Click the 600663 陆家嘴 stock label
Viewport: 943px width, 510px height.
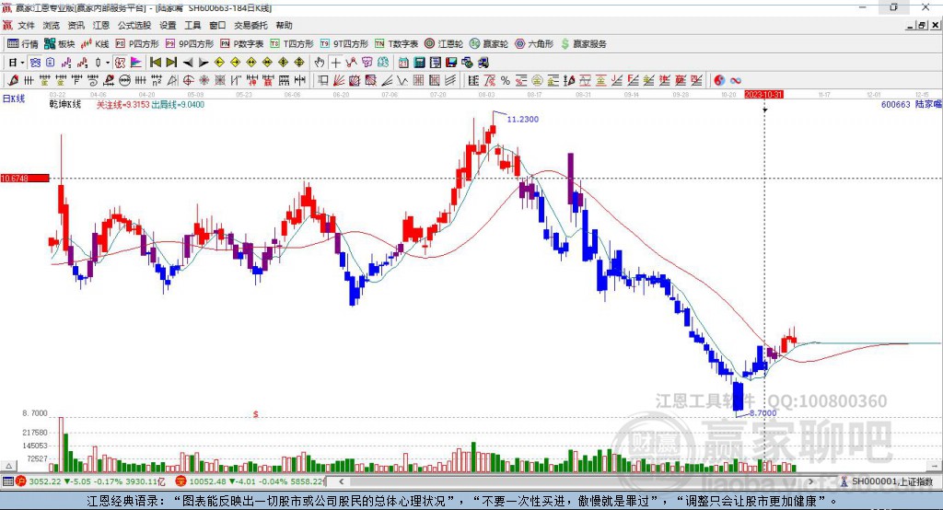pyautogui.click(x=911, y=104)
